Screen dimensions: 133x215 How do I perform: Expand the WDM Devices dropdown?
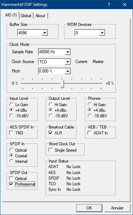pyautogui.click(x=102, y=33)
